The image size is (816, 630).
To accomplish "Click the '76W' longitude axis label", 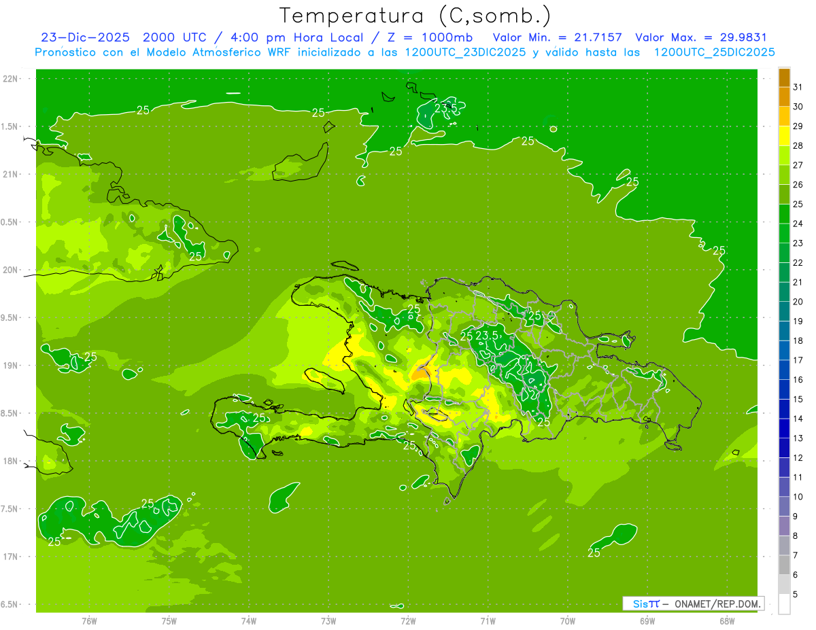I will (x=89, y=620).
